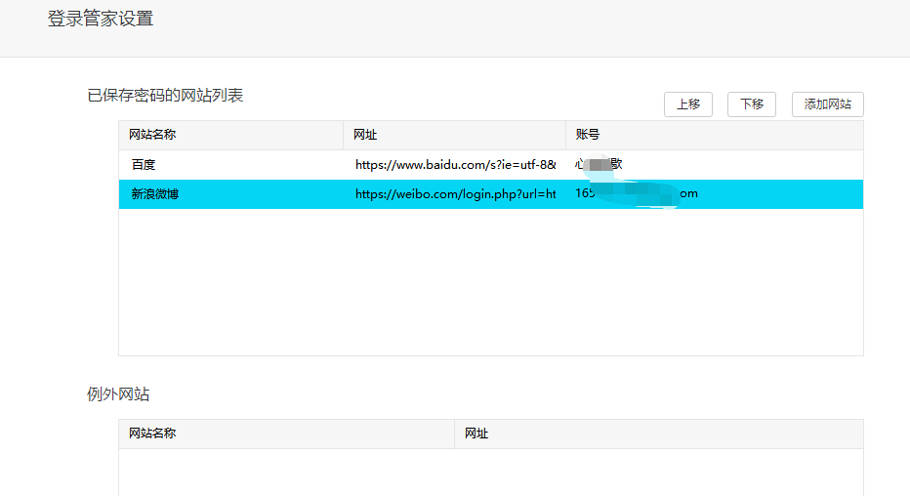Click the 已保存密码的网站列表 section heading
Image resolution: width=910 pixels, height=496 pixels.
pos(165,96)
